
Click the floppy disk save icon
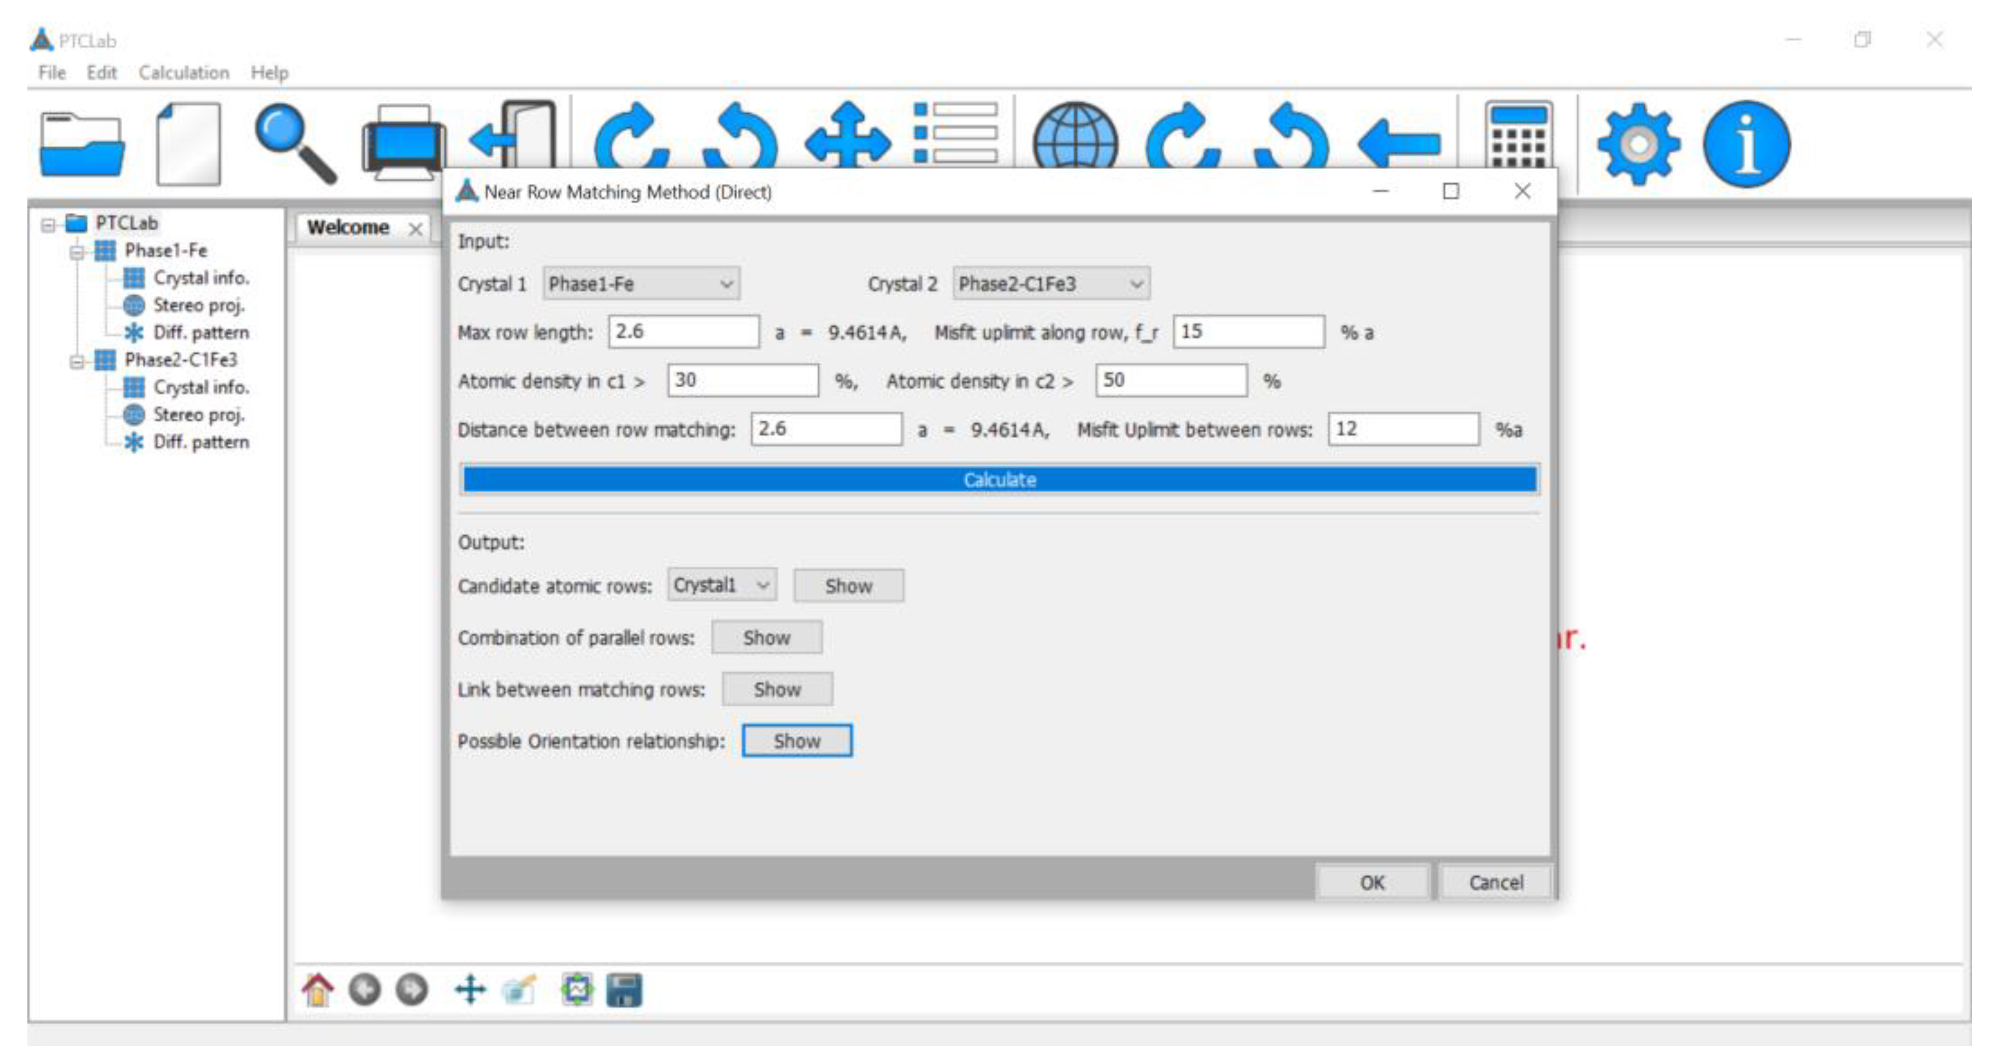pyautogui.click(x=624, y=990)
